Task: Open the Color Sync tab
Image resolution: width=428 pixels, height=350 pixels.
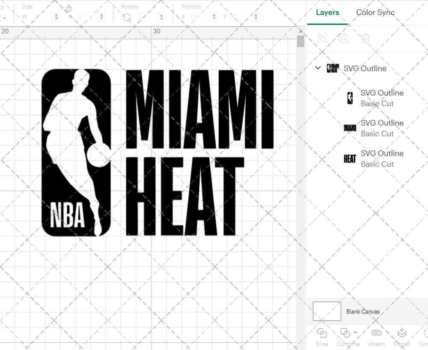Action: 375,12
